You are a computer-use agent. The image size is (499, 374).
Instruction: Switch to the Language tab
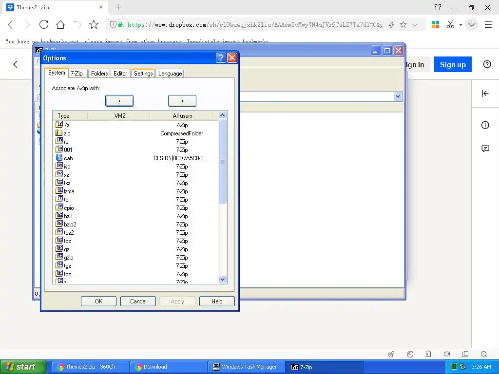pyautogui.click(x=170, y=74)
